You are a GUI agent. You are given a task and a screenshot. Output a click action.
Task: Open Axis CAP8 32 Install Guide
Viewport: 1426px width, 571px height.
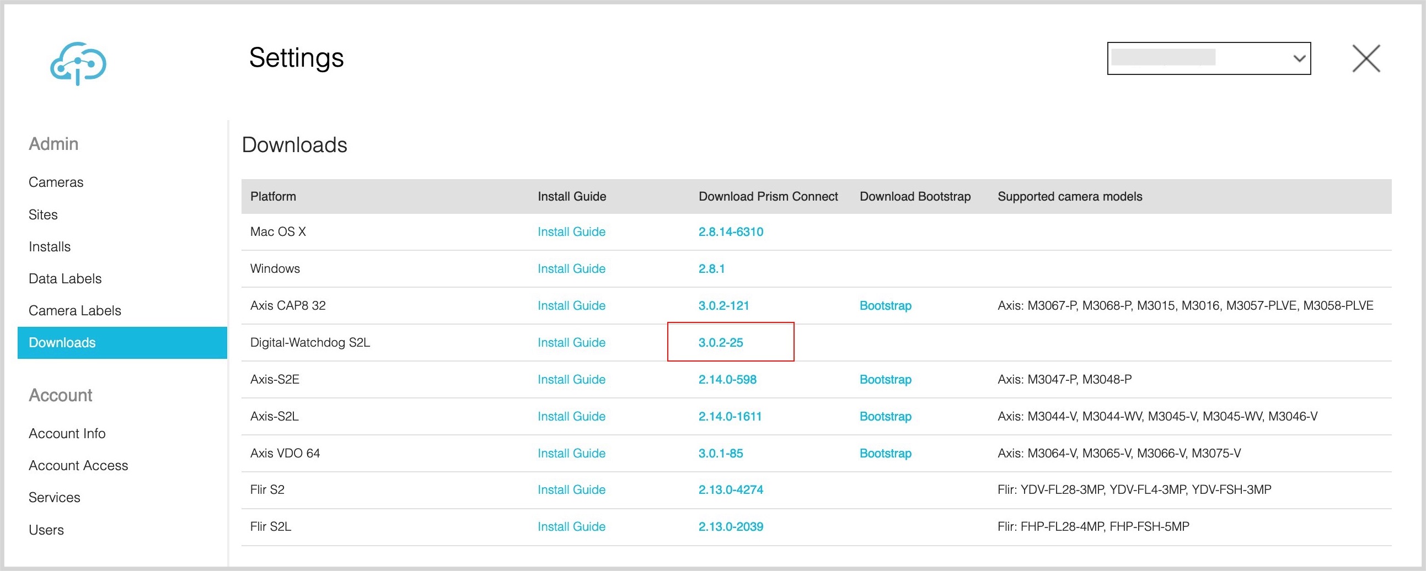click(x=571, y=305)
